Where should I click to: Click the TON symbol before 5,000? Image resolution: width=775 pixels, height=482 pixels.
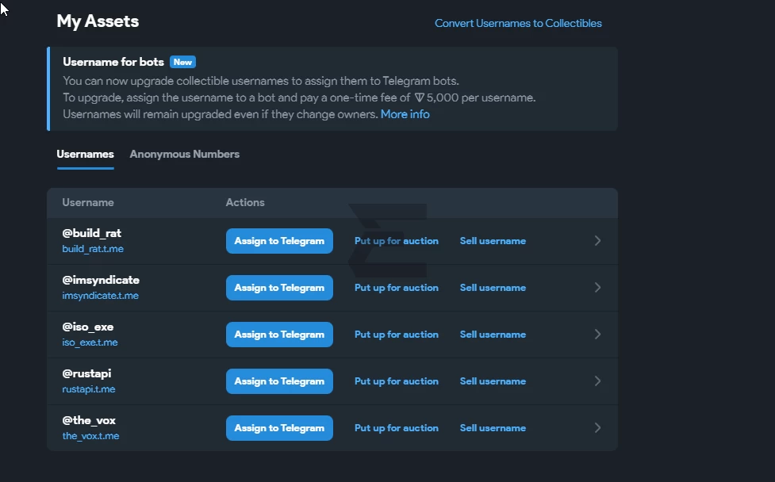(x=419, y=98)
